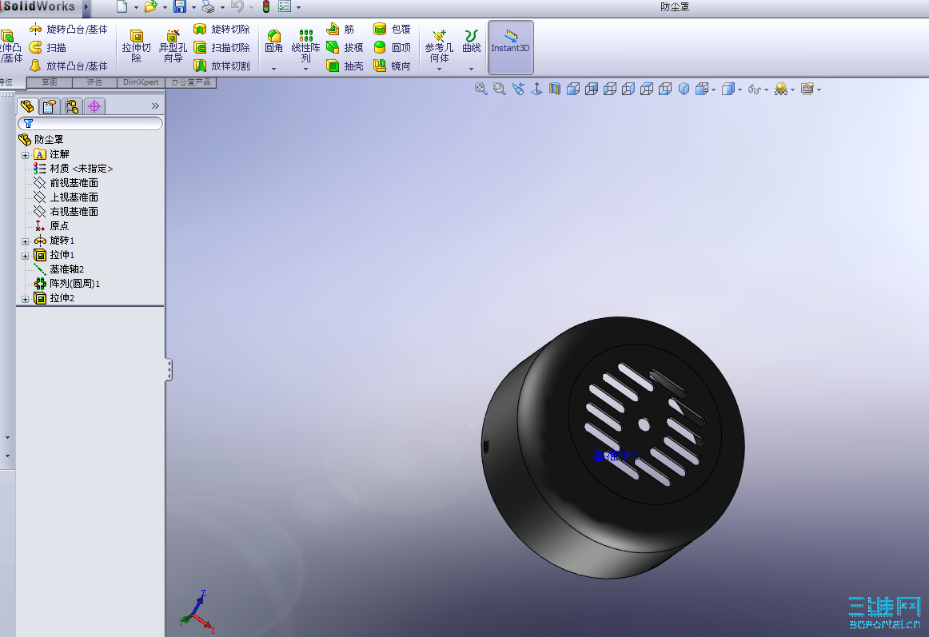Open the Reference Geometry dropdown arrow
Viewport: 929px width, 637px height.
[x=439, y=70]
